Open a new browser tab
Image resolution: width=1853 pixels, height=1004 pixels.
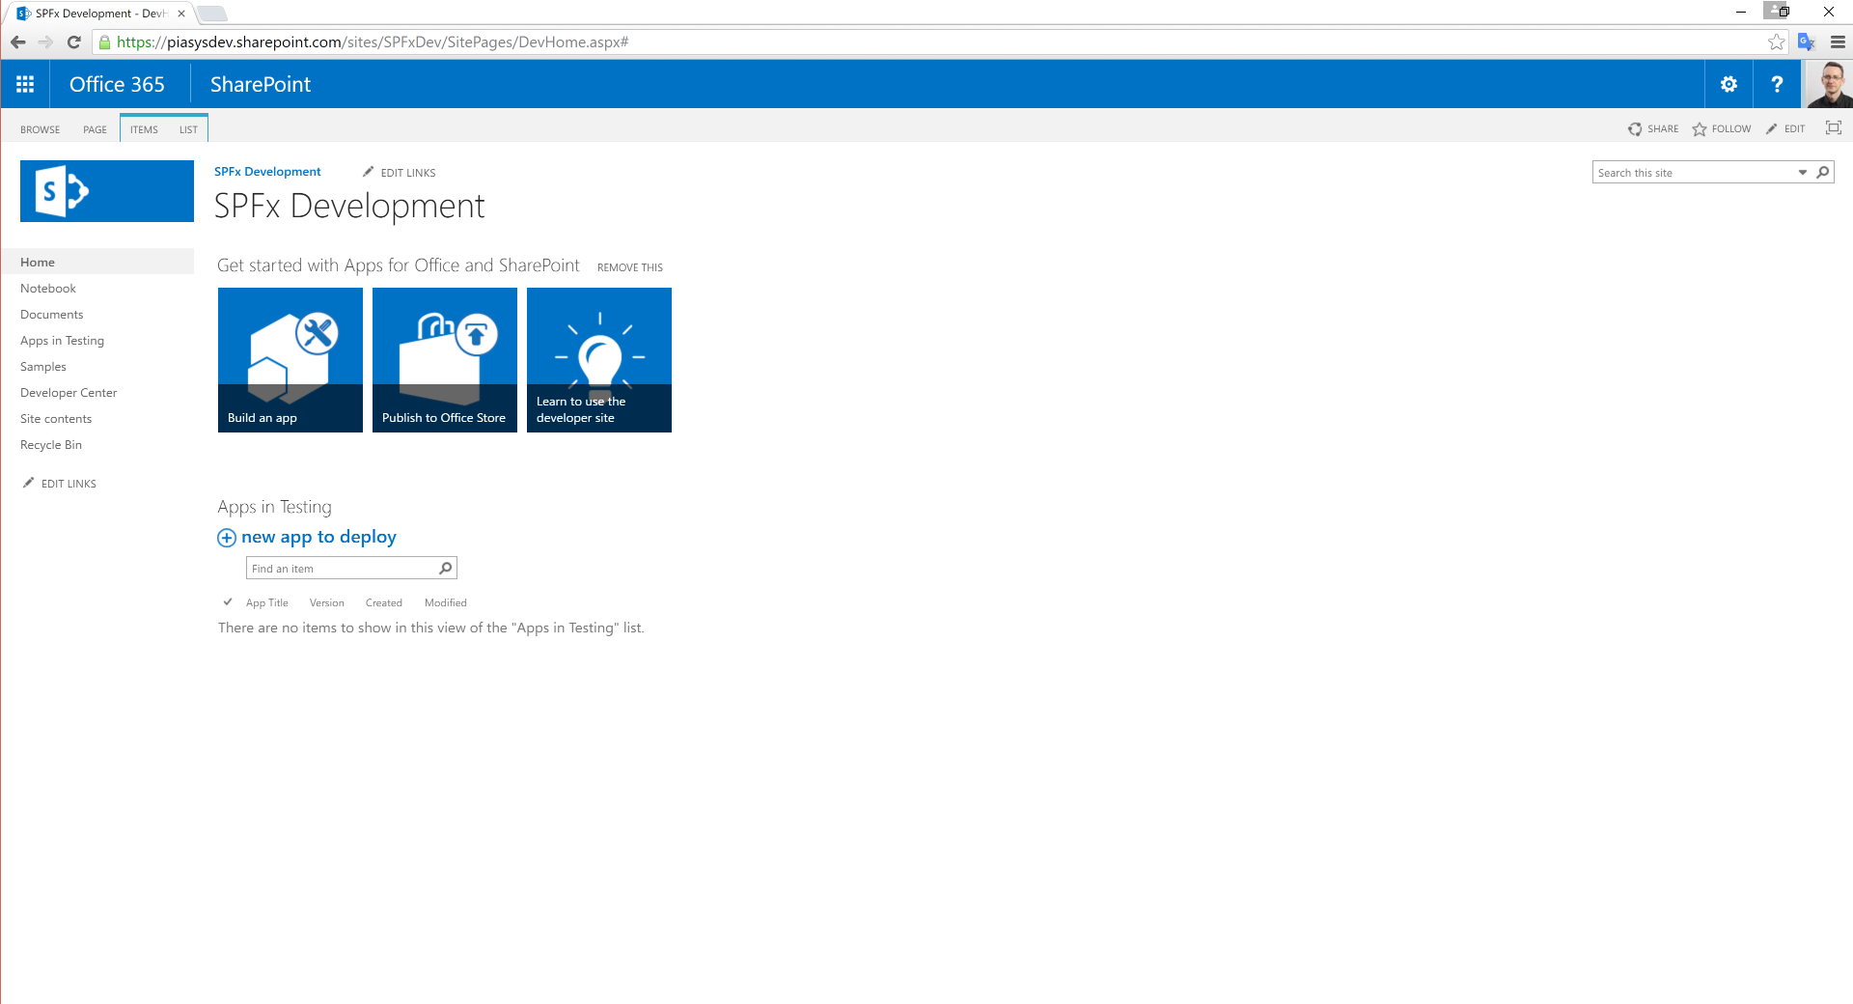pyautogui.click(x=211, y=14)
